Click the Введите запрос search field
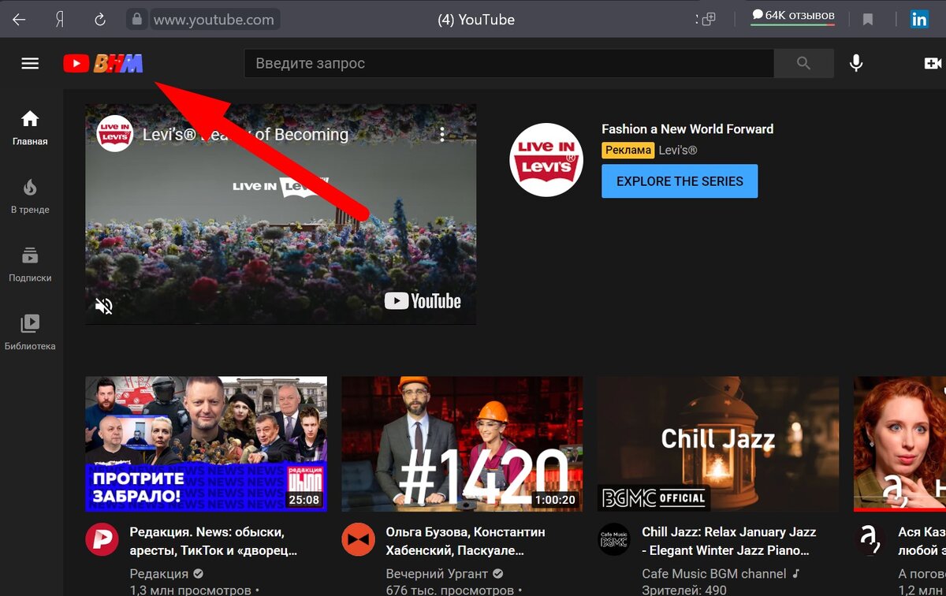 pos(509,63)
